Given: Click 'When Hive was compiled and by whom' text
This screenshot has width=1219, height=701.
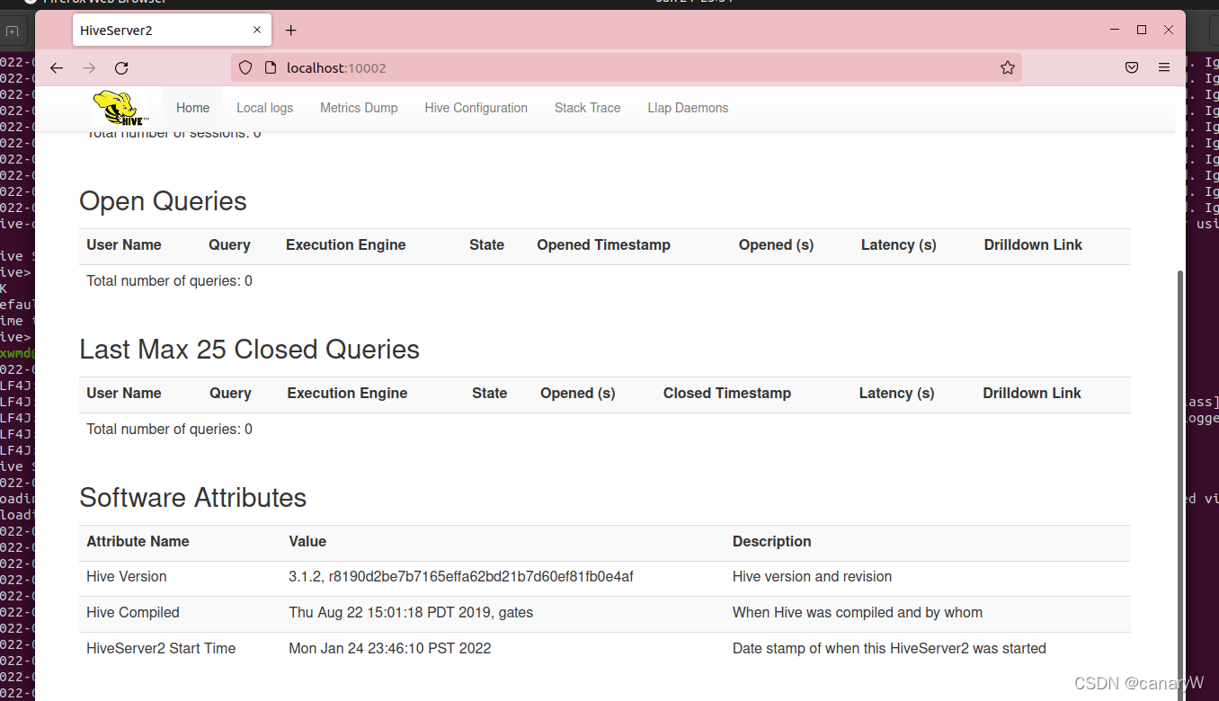Looking at the screenshot, I should click(x=858, y=613).
